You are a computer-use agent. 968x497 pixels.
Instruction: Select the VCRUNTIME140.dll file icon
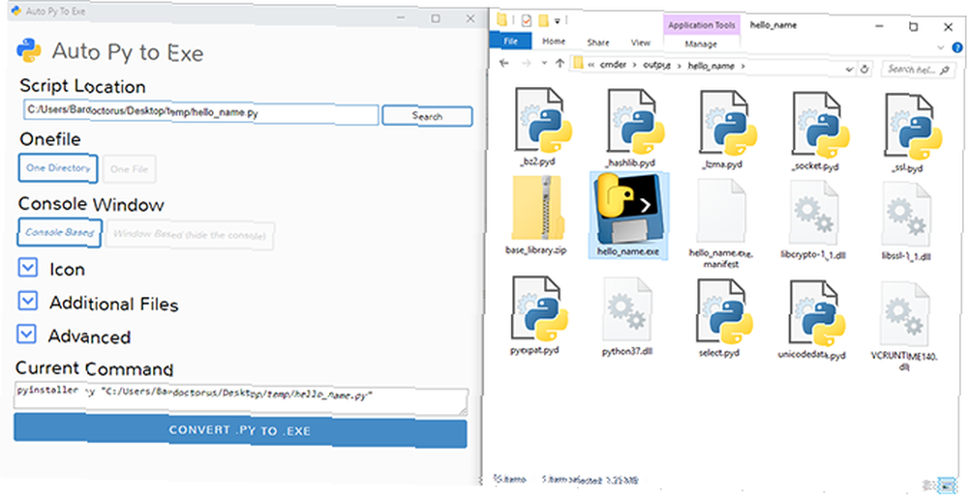pos(906,313)
